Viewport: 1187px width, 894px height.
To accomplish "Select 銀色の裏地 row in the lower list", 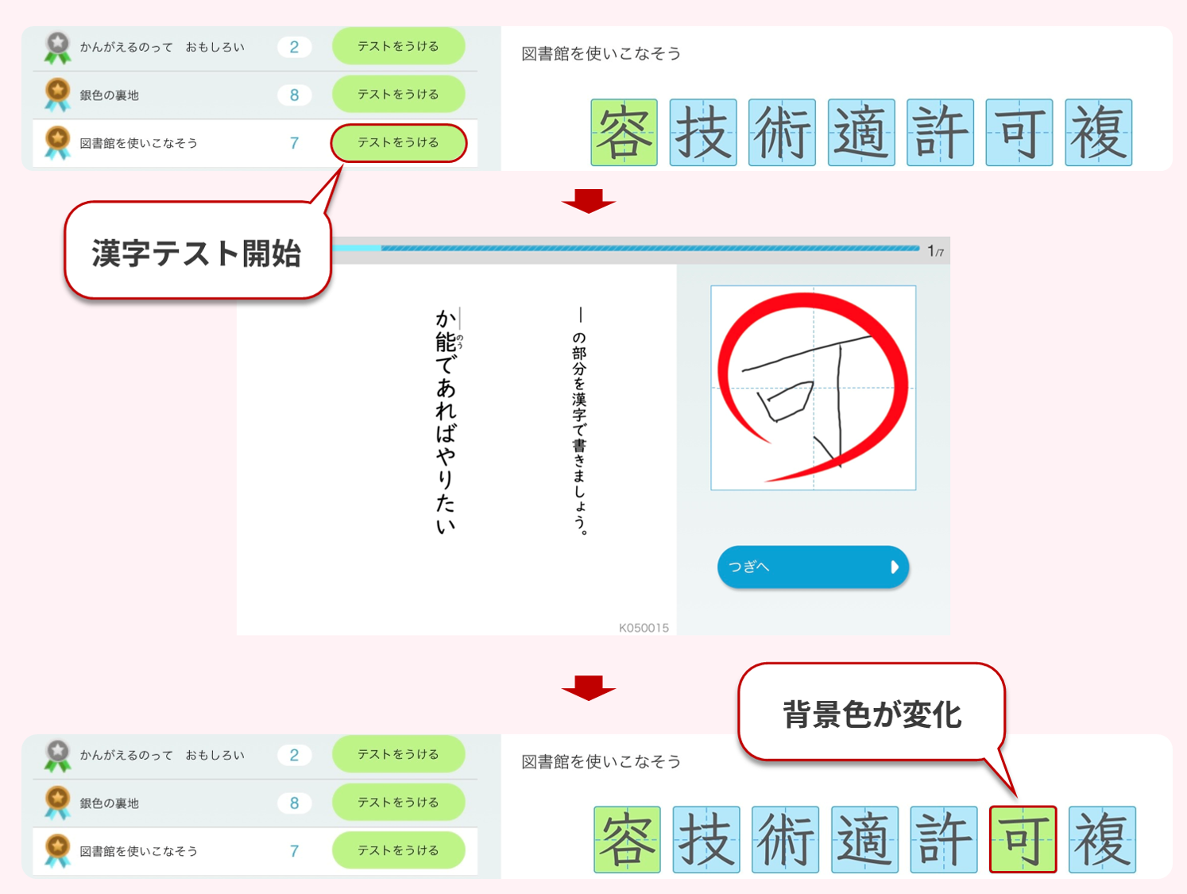I will pos(110,803).
